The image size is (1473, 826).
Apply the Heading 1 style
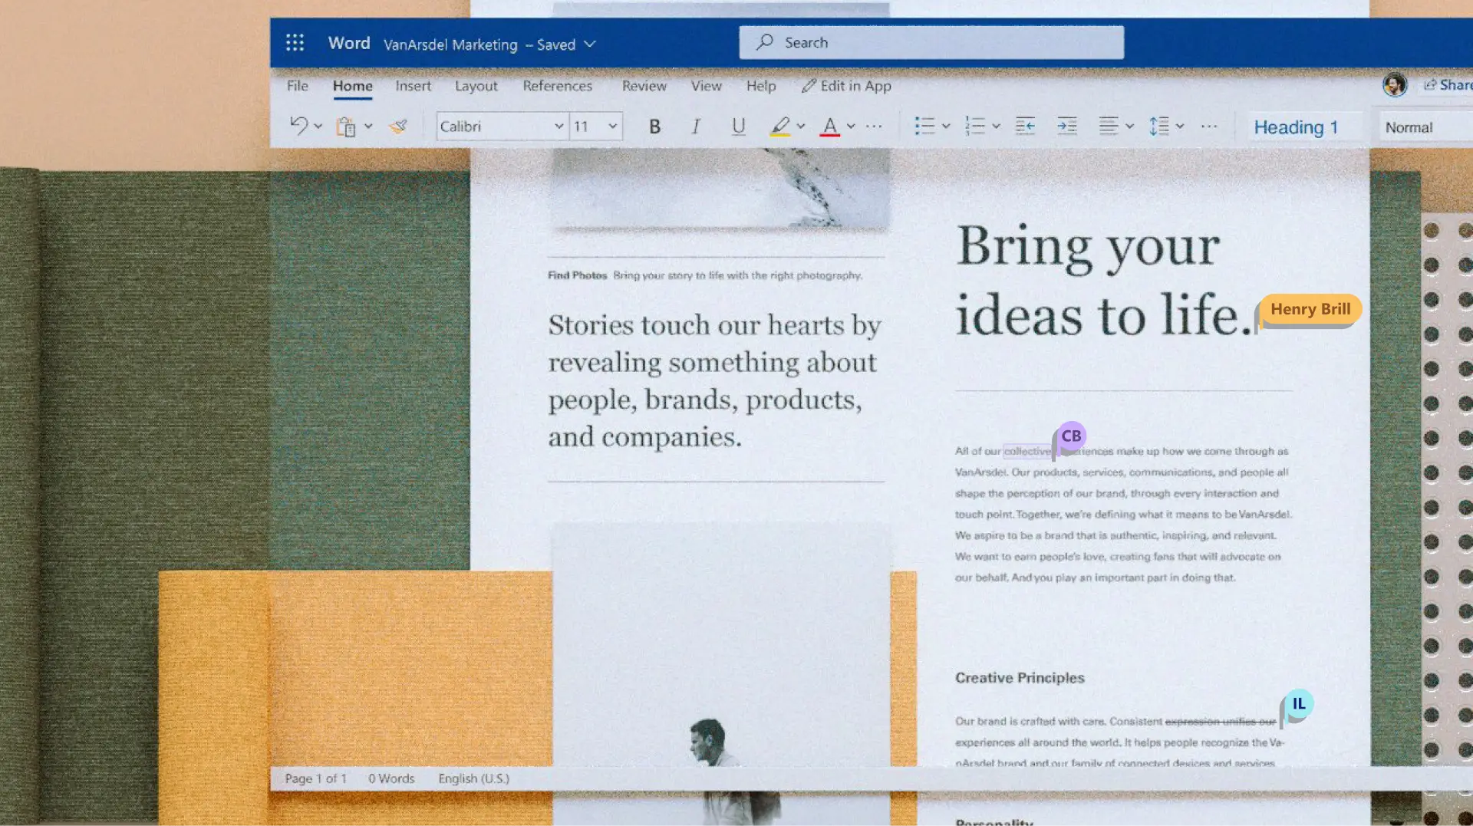[x=1297, y=126]
